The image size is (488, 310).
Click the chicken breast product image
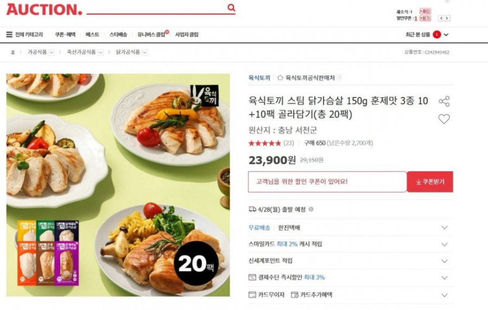118,185
